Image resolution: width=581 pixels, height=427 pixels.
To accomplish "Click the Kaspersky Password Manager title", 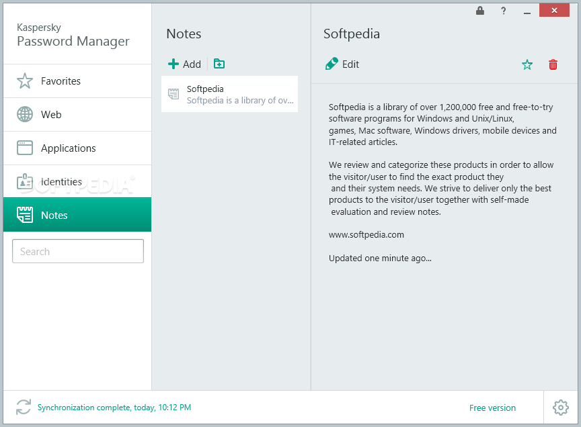I will click(73, 36).
